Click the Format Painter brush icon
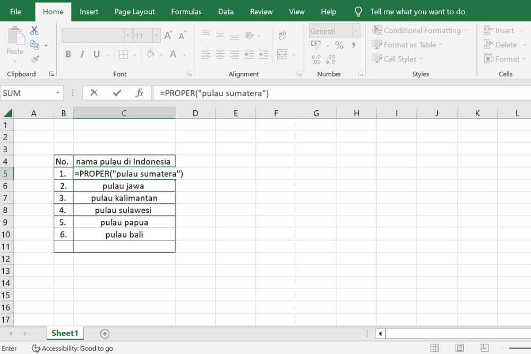This screenshot has height=354, width=531. coord(35,59)
